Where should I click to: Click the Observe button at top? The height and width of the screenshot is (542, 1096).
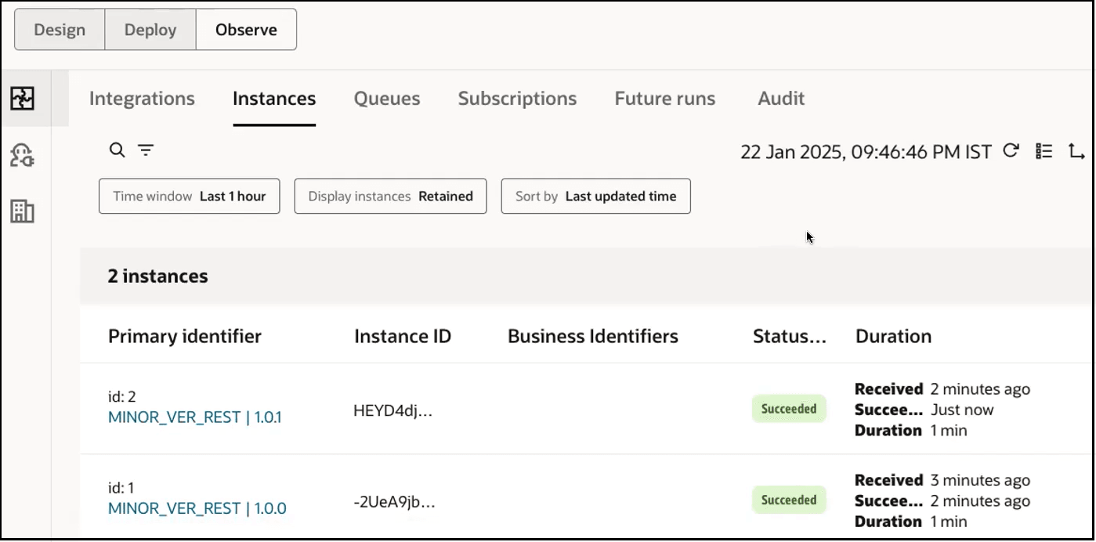click(x=245, y=29)
